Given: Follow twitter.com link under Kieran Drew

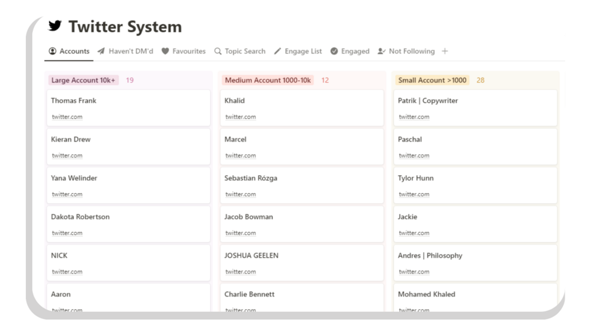Looking at the screenshot, I should (x=67, y=156).
